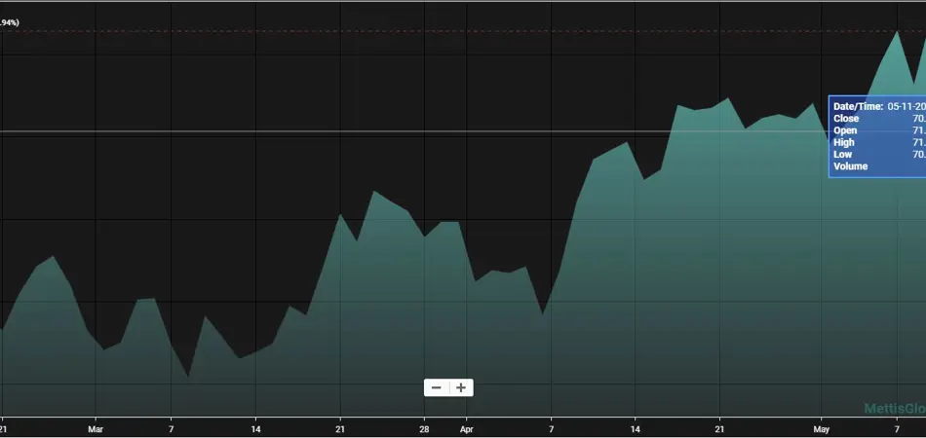Click the Mar label on time axis
Viewport: 926px width, 438px height.
pyautogui.click(x=96, y=427)
